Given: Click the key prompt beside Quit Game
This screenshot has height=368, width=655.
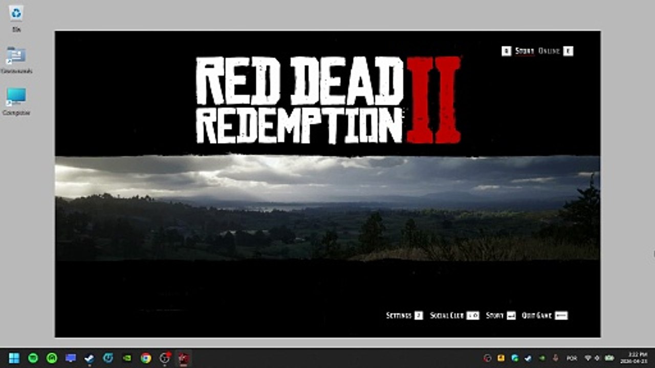Looking at the screenshot, I should pos(561,316).
